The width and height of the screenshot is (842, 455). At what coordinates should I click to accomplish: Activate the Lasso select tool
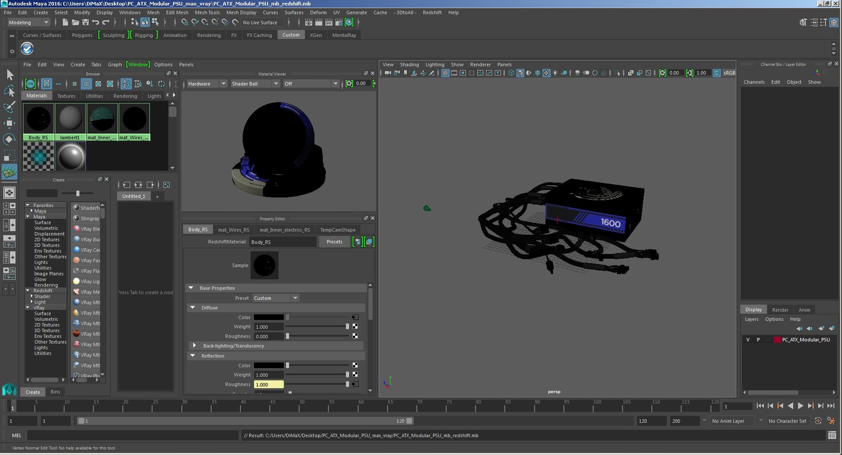pos(9,91)
